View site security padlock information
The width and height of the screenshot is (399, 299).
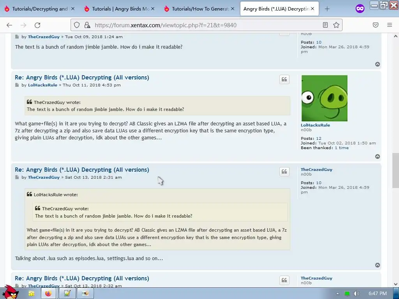(87, 25)
